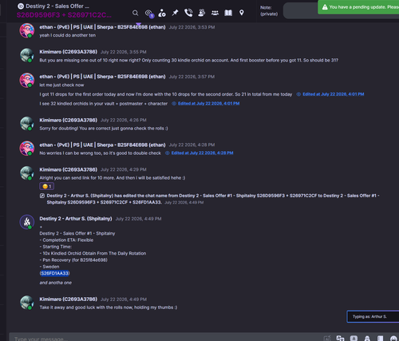Viewport: 399px width, 341px height.
Task: Click '10x Kindled Orchid Obtain From The Daily Rotation' line
Action: [x=93, y=253]
